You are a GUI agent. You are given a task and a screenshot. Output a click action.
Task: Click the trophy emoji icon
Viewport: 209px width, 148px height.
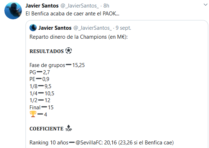tap(33, 114)
